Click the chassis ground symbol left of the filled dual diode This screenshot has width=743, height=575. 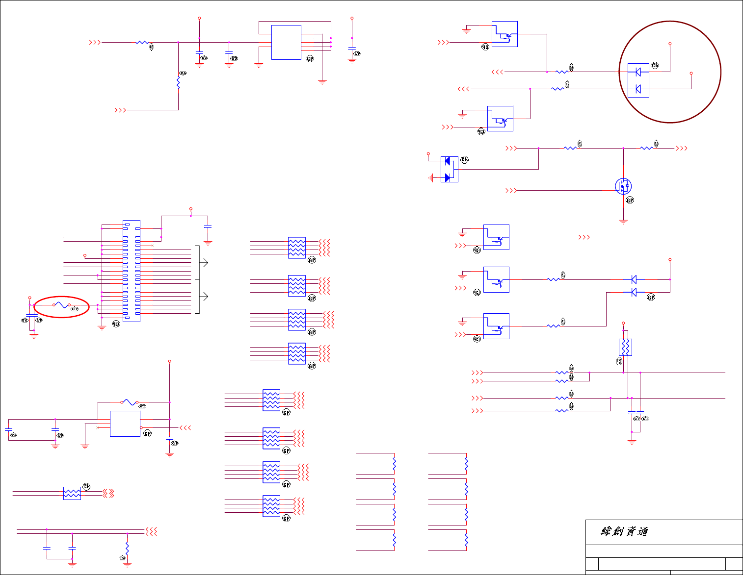pyautogui.click(x=431, y=177)
